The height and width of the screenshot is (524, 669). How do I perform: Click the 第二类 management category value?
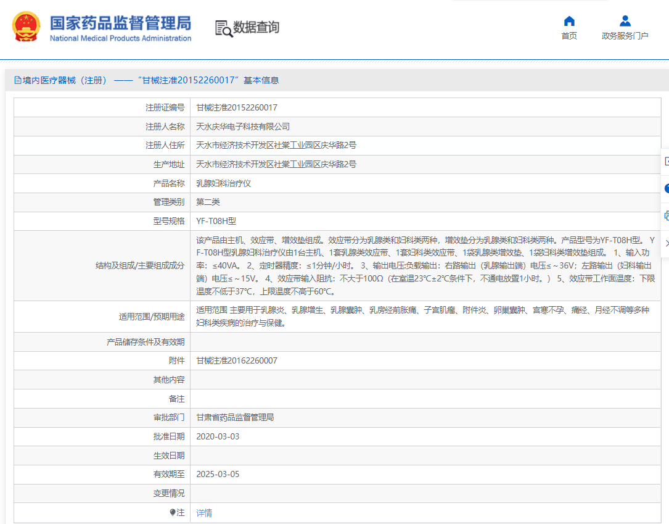click(208, 202)
